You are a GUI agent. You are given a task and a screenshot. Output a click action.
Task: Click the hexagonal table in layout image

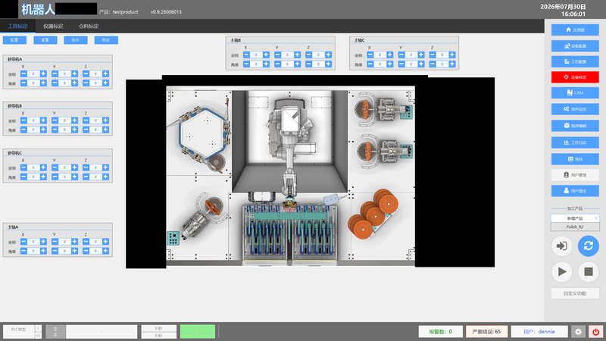pos(202,134)
